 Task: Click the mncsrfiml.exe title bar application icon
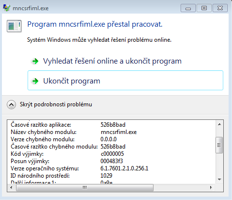click(7, 8)
